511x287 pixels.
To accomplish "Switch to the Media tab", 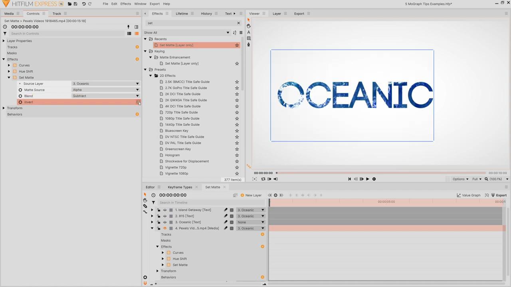I will [9, 14].
